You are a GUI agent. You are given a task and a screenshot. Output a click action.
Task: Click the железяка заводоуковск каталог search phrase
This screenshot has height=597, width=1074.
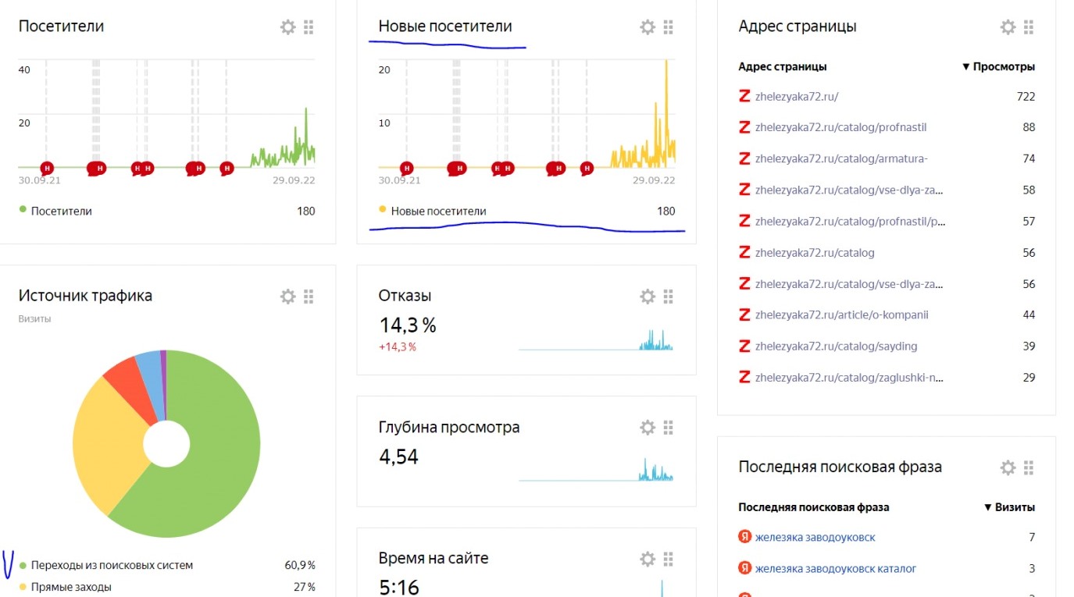tap(835, 569)
